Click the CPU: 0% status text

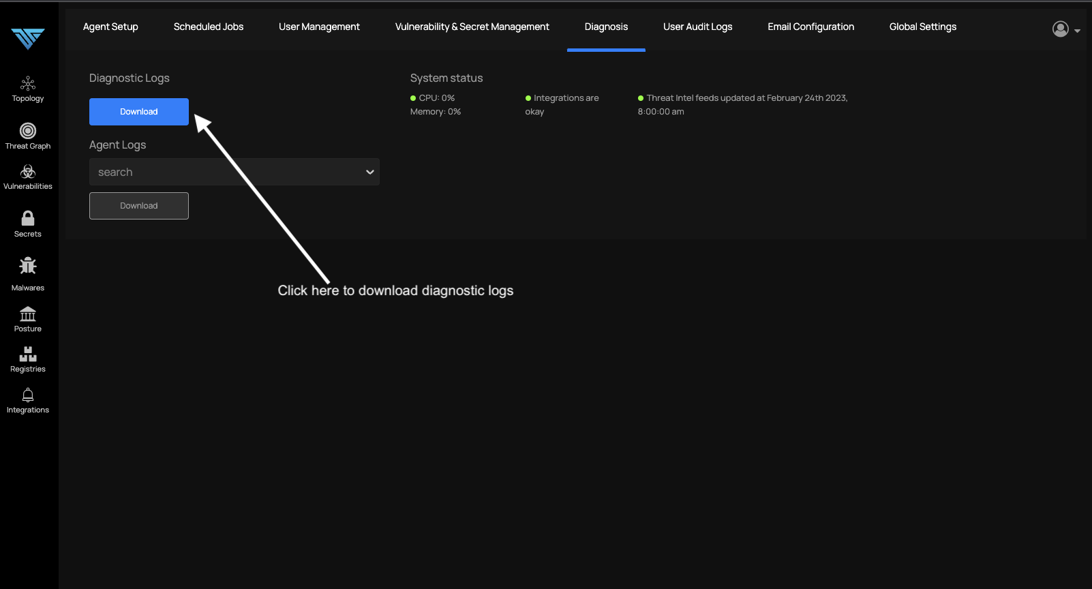pyautogui.click(x=436, y=98)
